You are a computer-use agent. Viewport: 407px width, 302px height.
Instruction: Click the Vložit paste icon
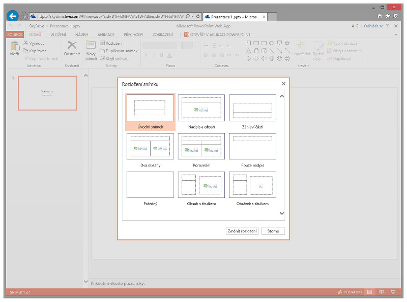tap(15, 45)
